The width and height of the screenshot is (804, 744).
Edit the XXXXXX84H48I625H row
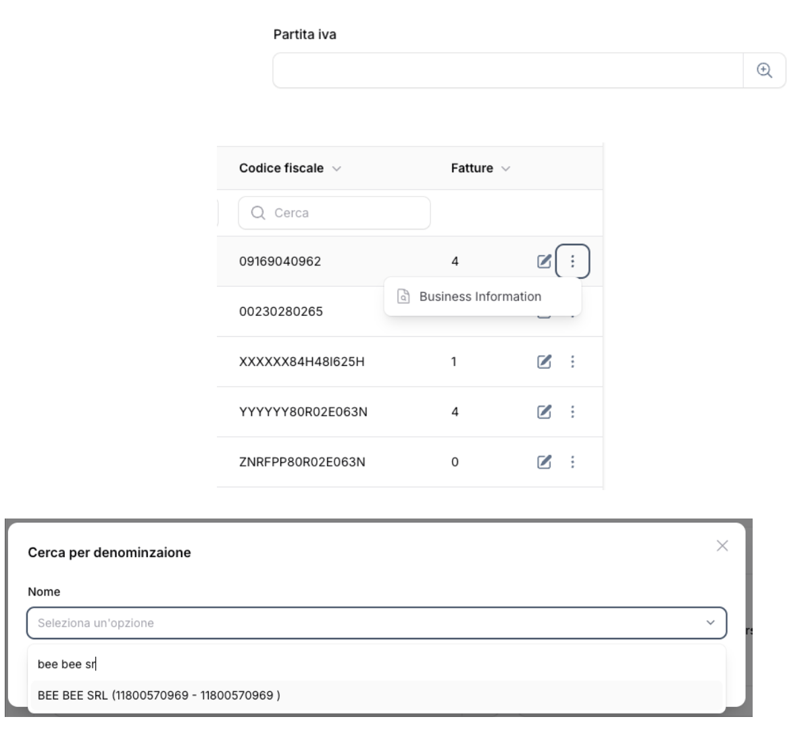pyautogui.click(x=544, y=362)
